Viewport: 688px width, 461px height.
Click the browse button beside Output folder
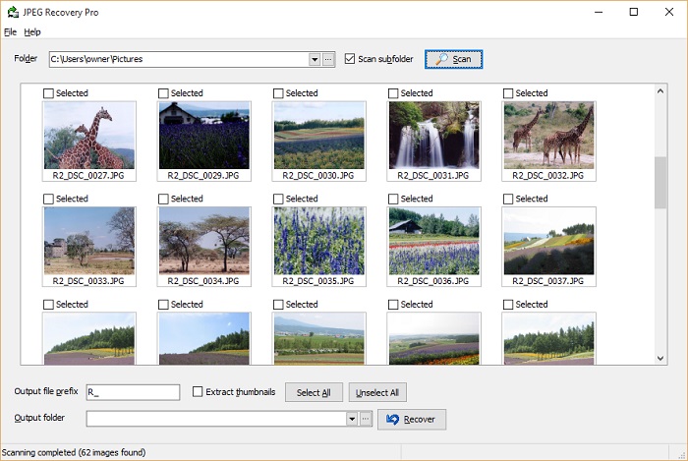(366, 419)
